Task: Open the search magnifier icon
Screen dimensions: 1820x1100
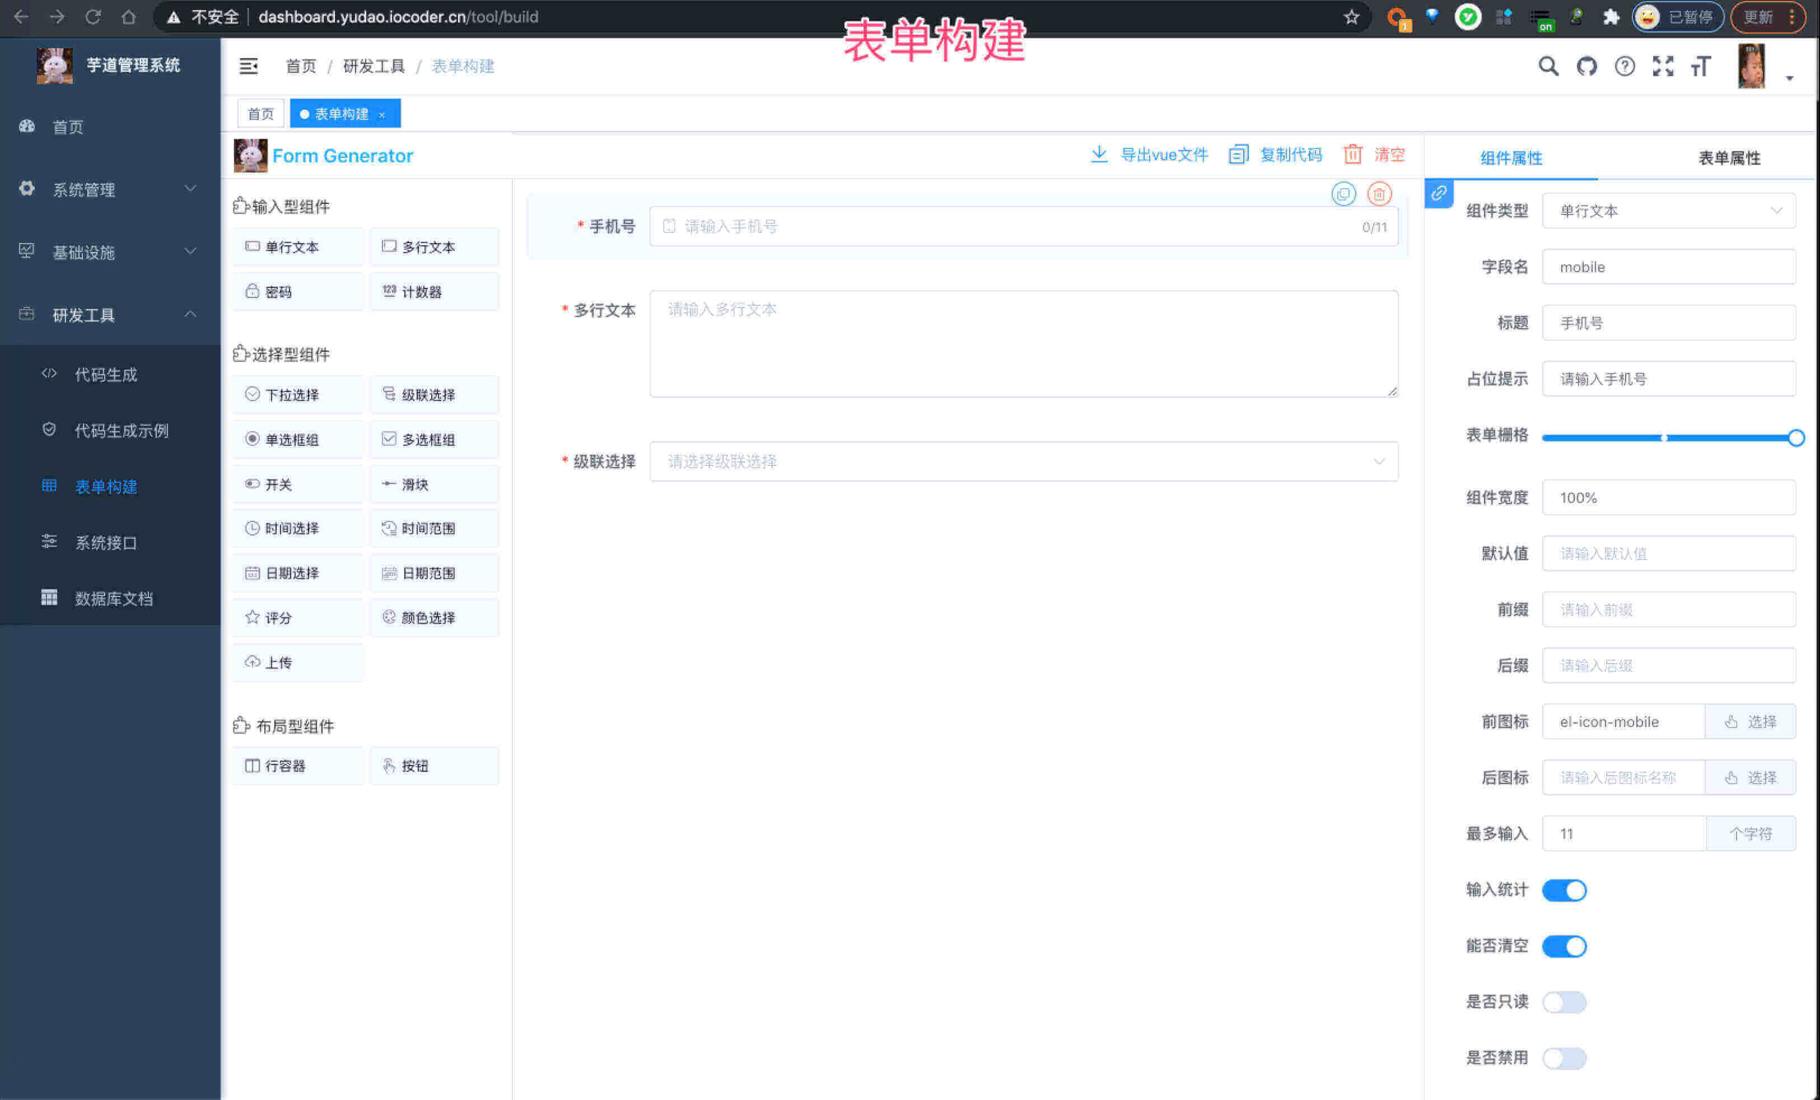Action: pos(1548,67)
